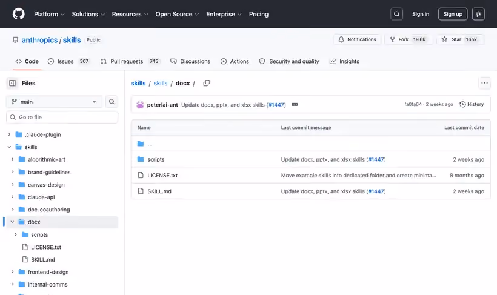Select SKILL.md in the sidebar tree
Image resolution: width=497 pixels, height=295 pixels.
point(43,259)
